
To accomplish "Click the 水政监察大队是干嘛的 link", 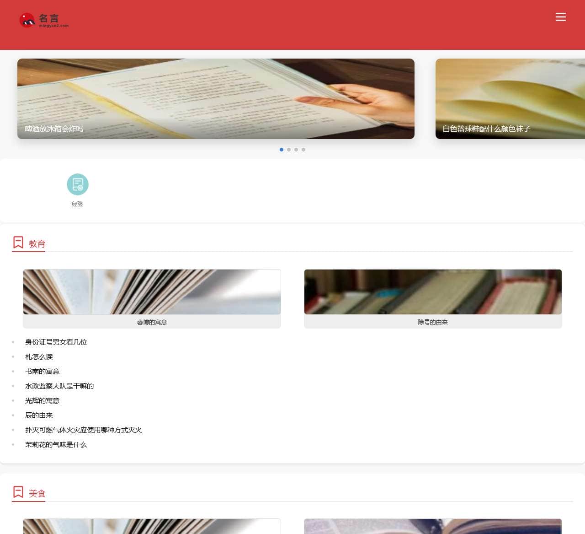I will [59, 386].
